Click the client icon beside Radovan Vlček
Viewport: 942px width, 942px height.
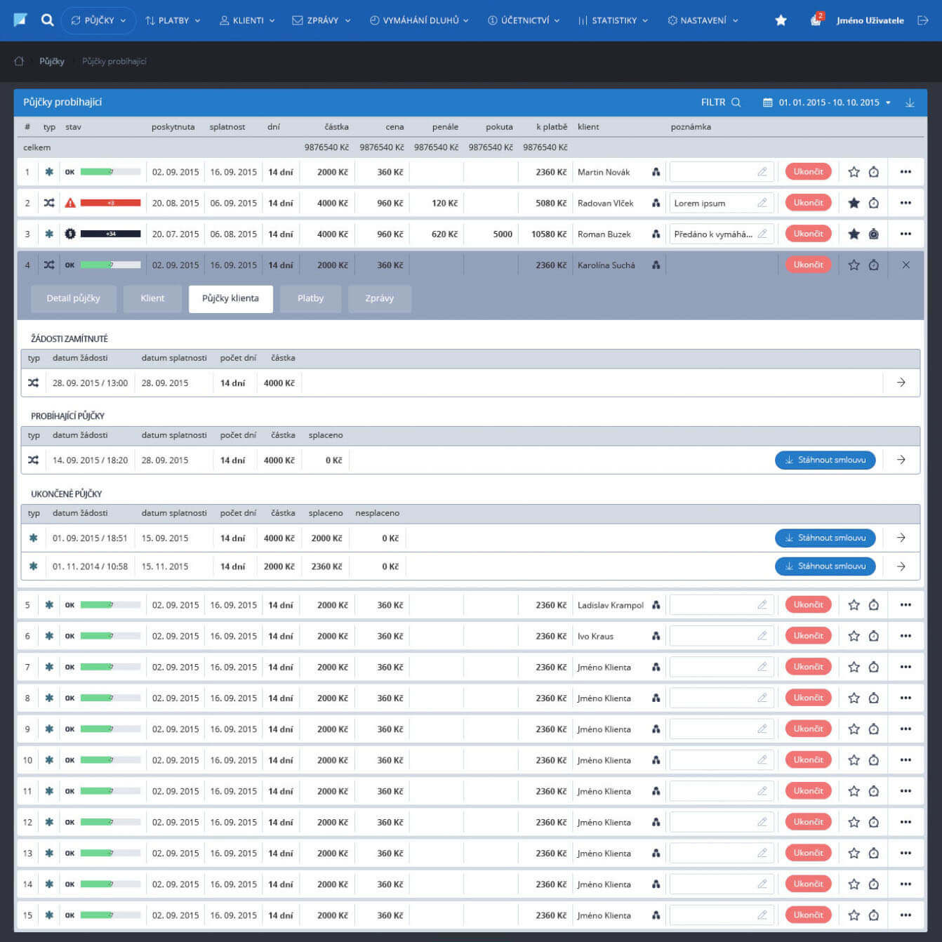click(x=656, y=203)
